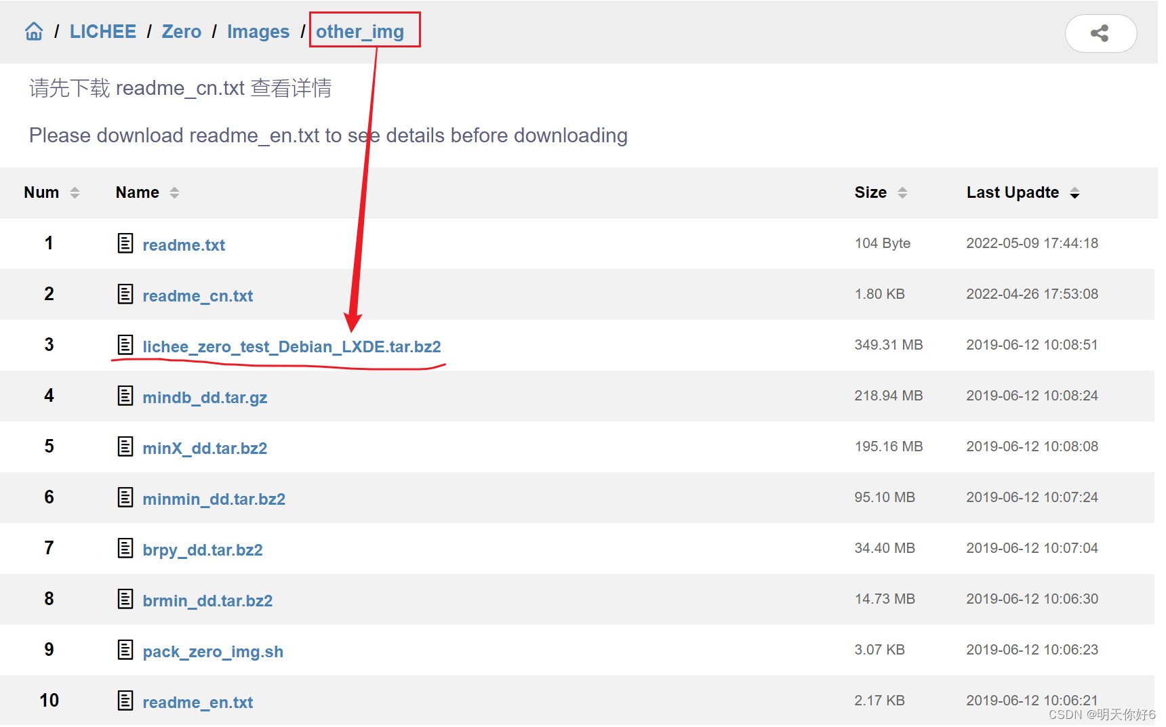Navigate to Images breadcrumb

click(x=258, y=32)
